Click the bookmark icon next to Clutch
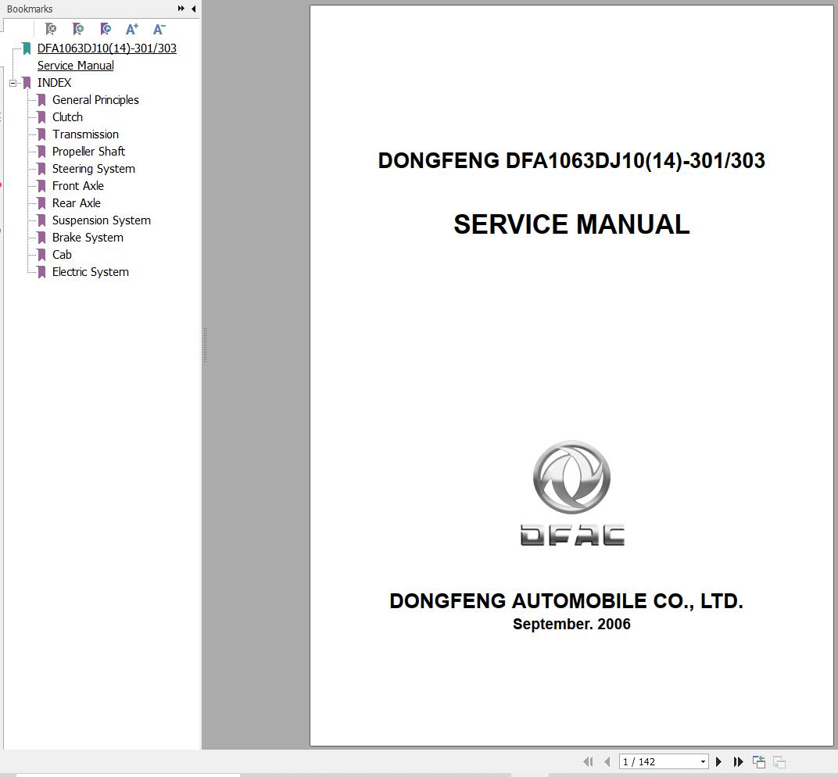 click(x=41, y=117)
